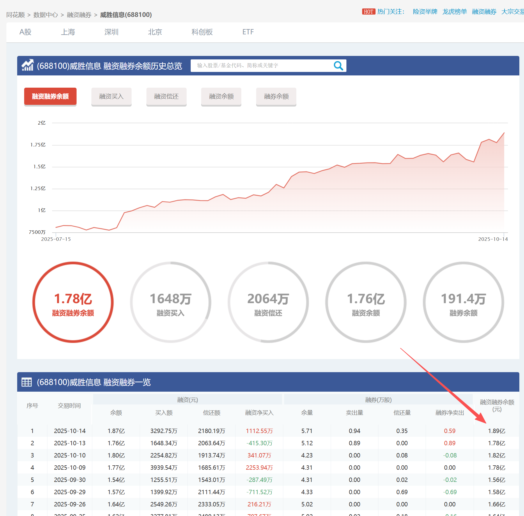Go to 数据中心 in breadcrumb
Image resolution: width=524 pixels, height=516 pixels.
(x=46, y=15)
